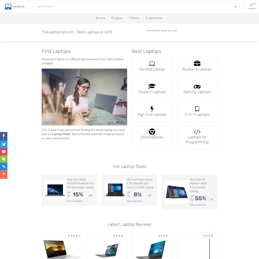Screen dimensions: 259x259
Task: Click TheLaptopList.com Best Laptops title
Action: tap(77, 32)
